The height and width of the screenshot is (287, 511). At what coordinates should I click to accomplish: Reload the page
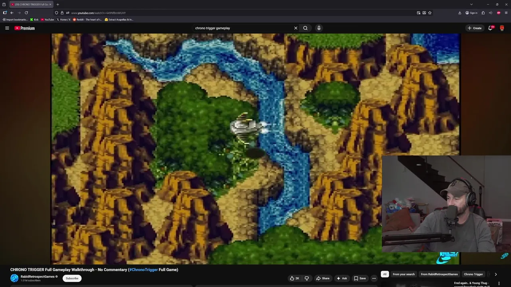[x=26, y=13]
